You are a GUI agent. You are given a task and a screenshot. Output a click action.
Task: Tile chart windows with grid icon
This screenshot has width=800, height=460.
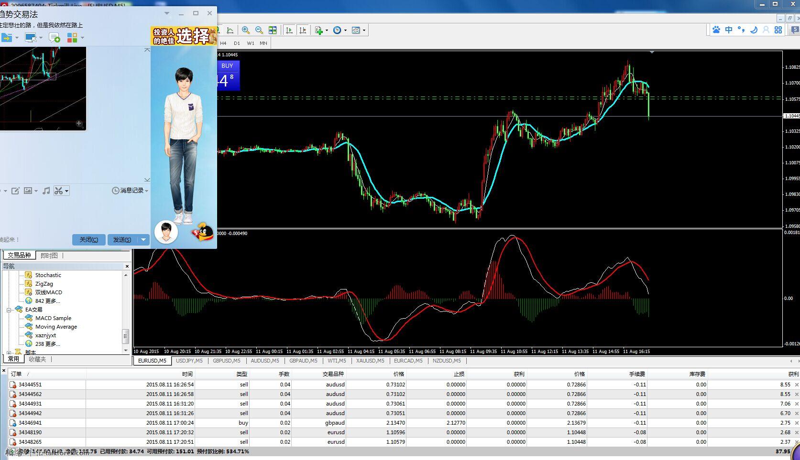[273, 30]
